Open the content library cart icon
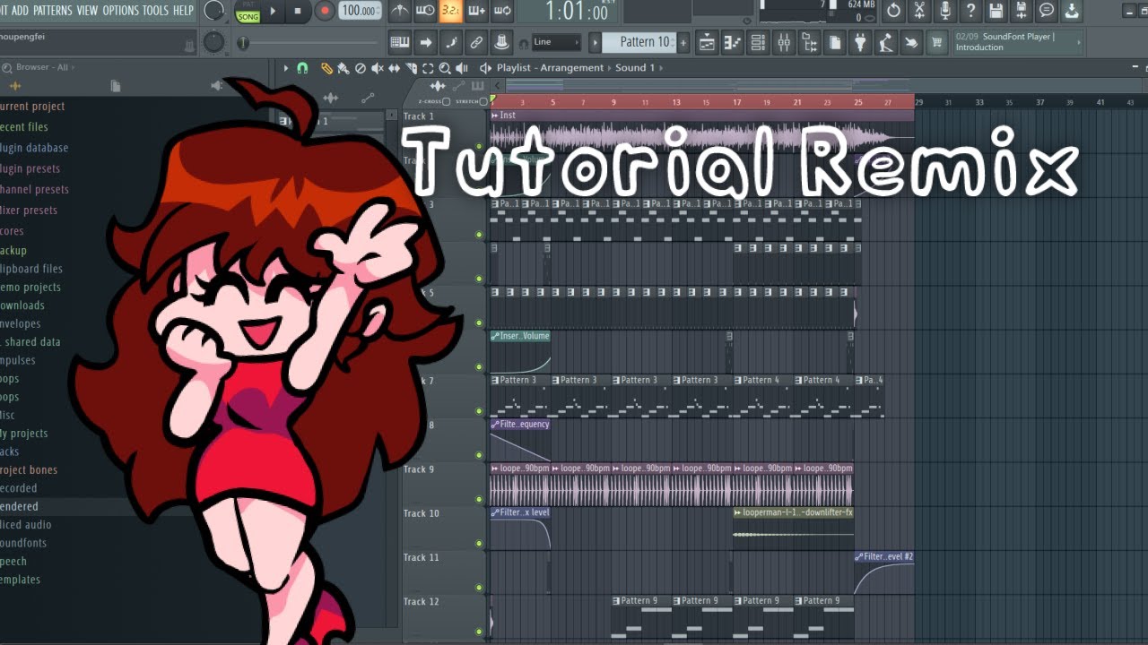 point(937,42)
